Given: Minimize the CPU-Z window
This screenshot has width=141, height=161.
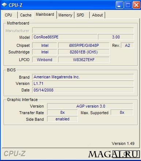Looking at the screenshot, I should coord(119,5).
